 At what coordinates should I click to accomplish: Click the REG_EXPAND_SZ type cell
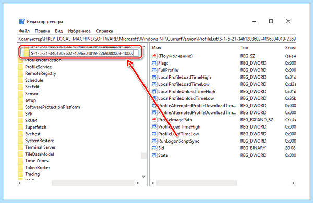[257, 120]
